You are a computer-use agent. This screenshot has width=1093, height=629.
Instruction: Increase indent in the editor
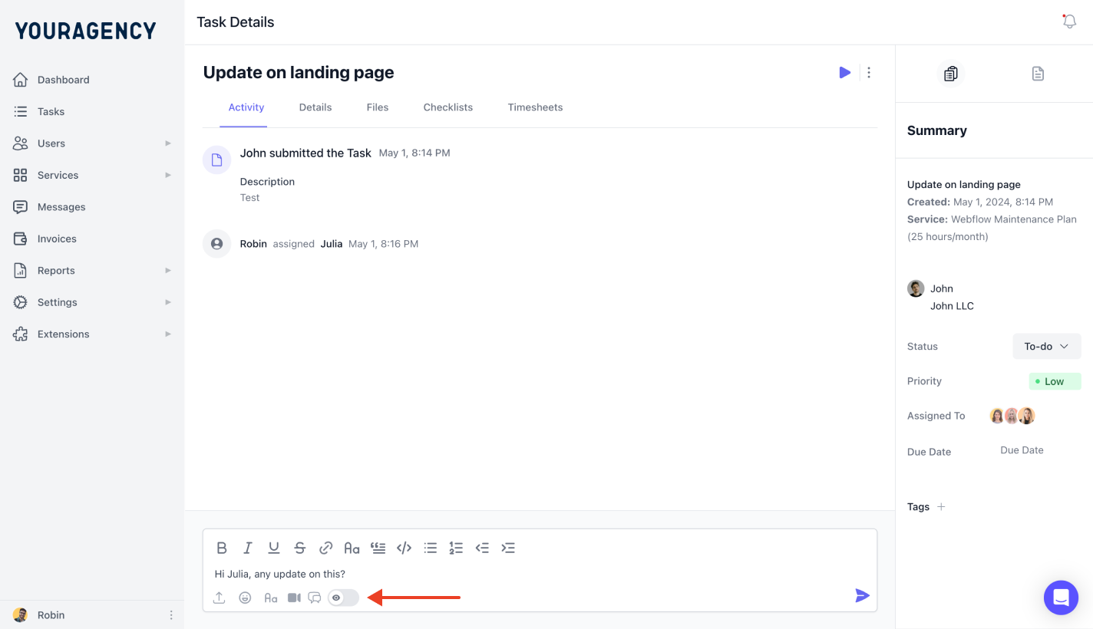tap(508, 548)
